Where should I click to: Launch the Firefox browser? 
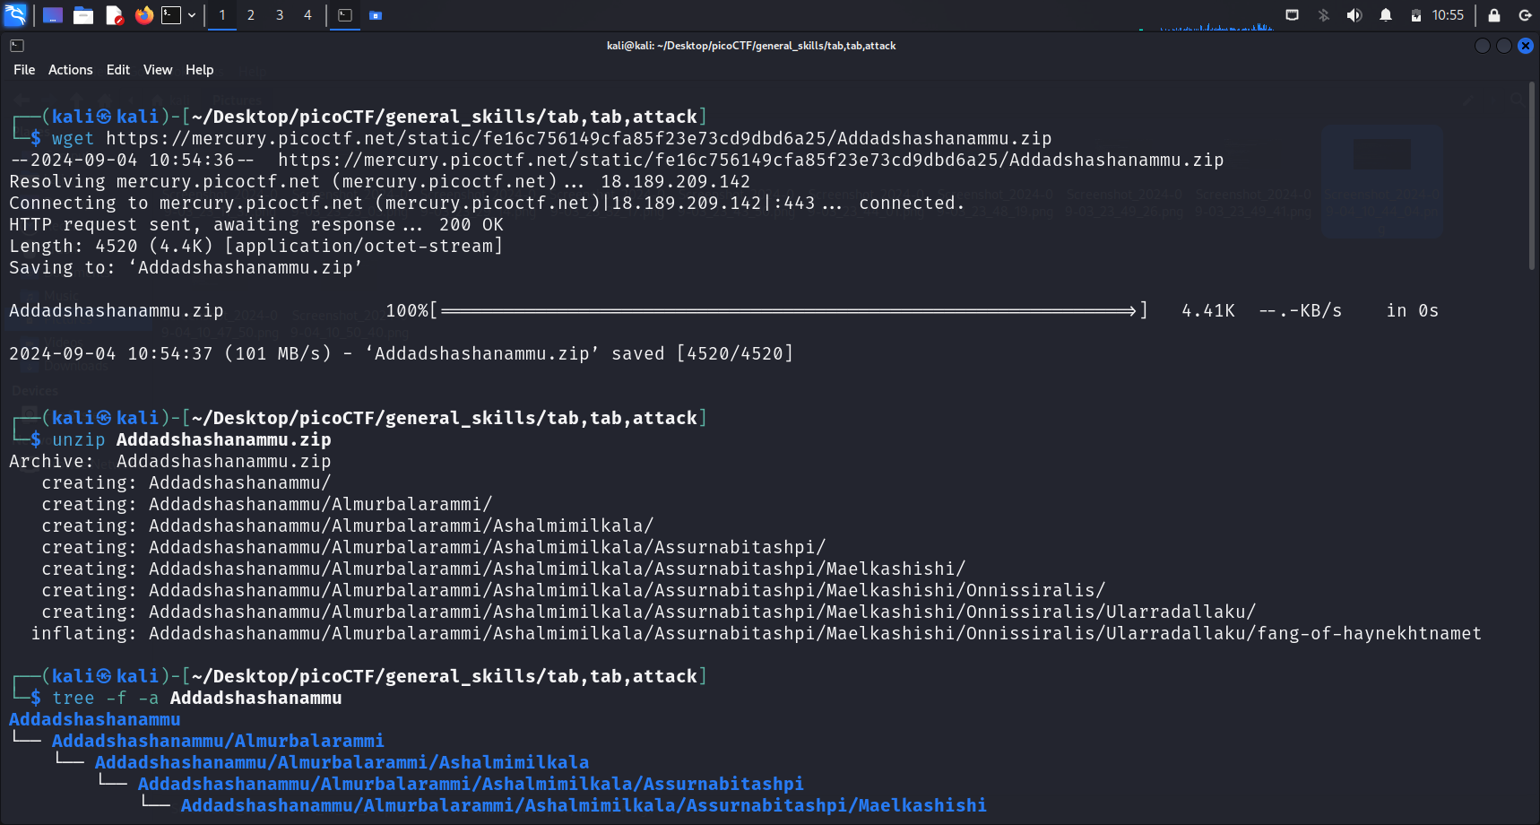pos(143,15)
